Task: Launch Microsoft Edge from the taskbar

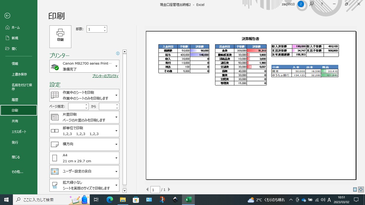Action: click(110, 200)
